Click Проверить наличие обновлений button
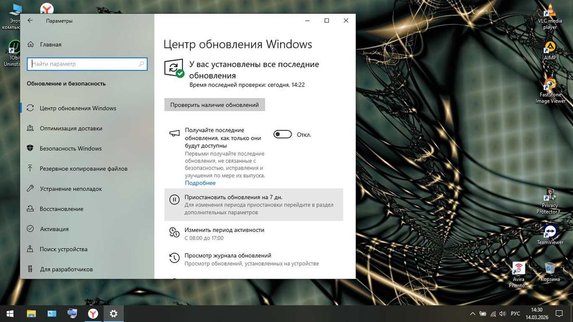 coord(214,105)
